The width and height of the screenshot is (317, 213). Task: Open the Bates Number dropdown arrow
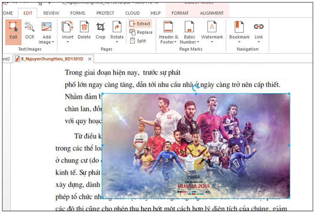click(x=198, y=42)
